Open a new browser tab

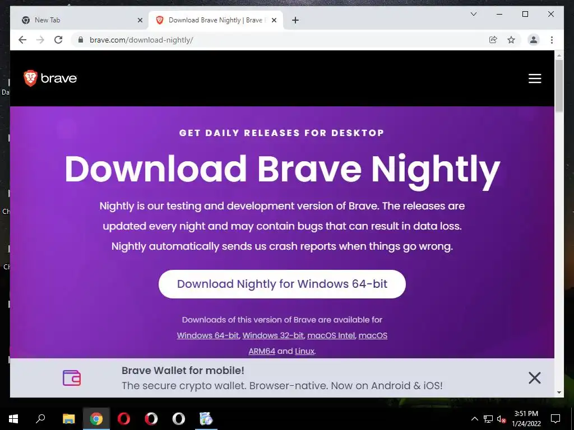[295, 20]
